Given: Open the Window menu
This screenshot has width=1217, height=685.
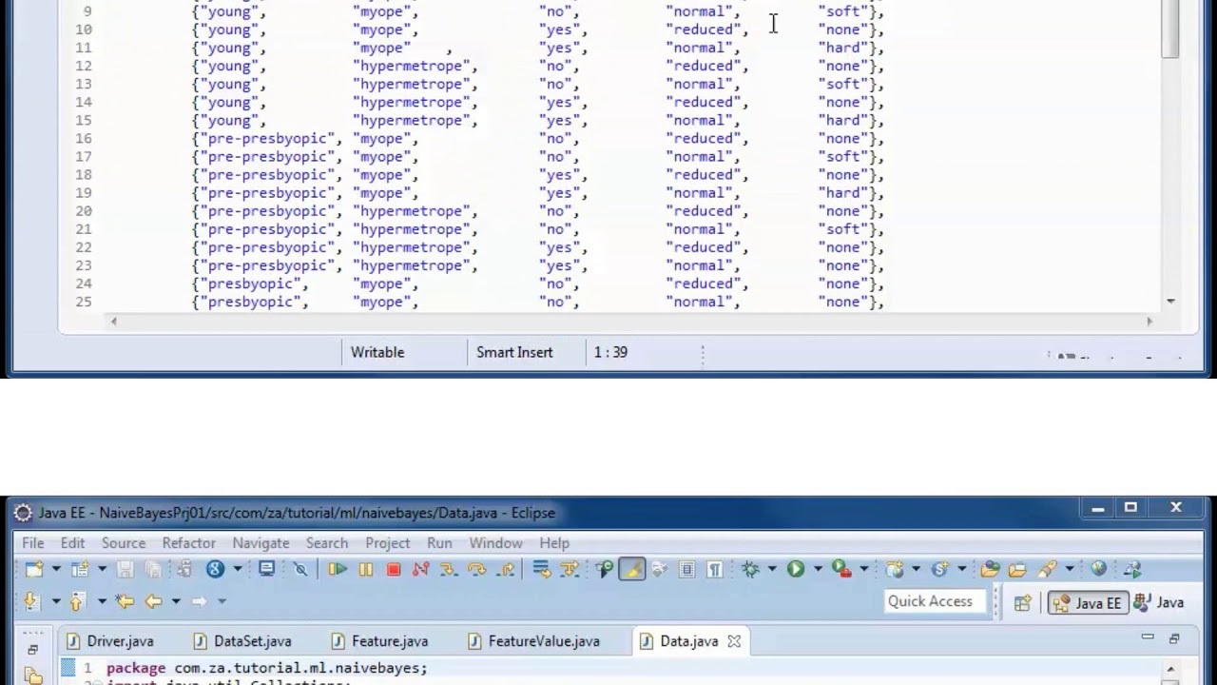Looking at the screenshot, I should click(495, 542).
